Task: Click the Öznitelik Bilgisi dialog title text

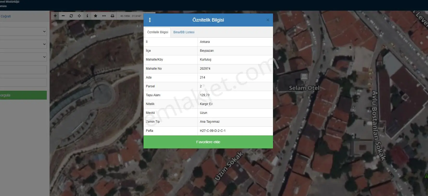Action: (208, 20)
